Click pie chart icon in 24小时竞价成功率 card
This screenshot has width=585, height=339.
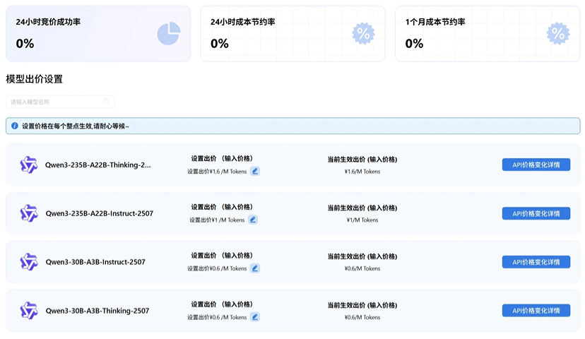(x=168, y=33)
